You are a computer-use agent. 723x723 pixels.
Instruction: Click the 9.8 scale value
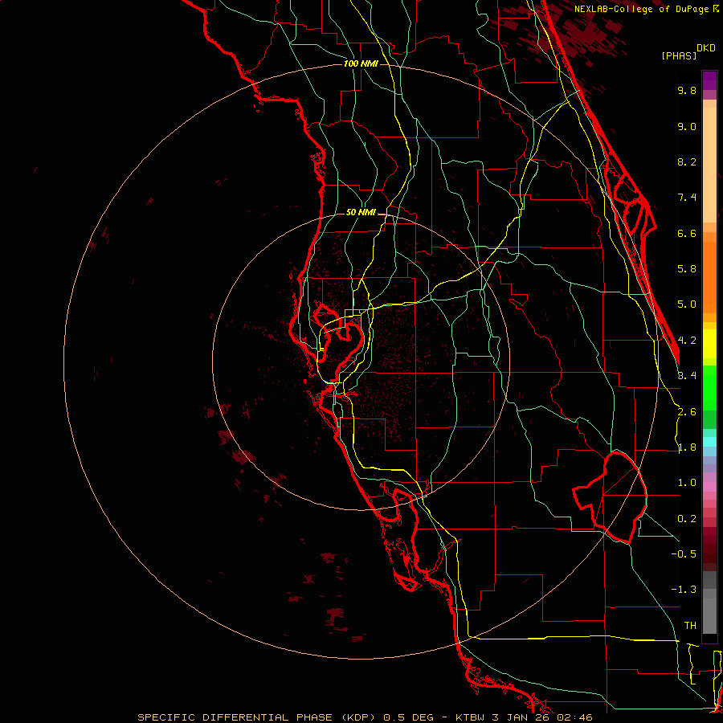click(x=687, y=90)
